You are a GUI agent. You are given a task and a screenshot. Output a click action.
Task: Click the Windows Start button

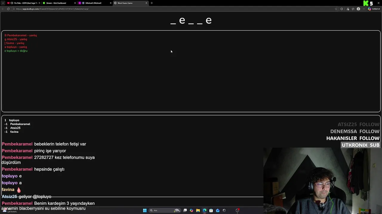[x=145, y=210]
